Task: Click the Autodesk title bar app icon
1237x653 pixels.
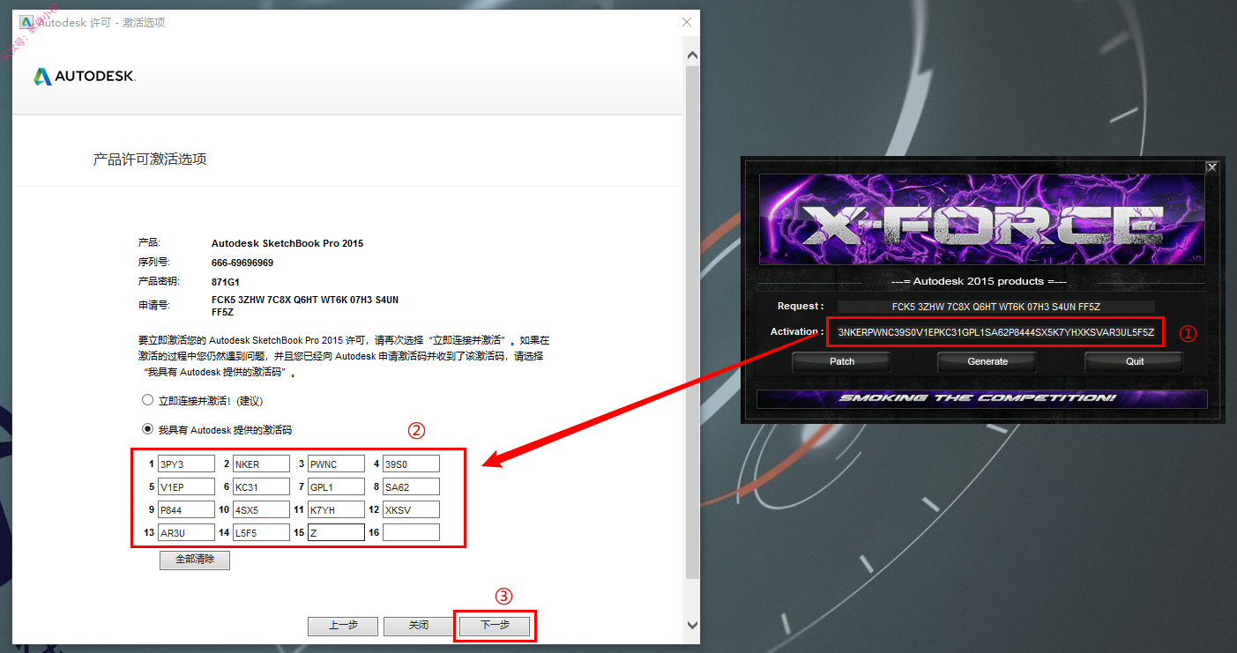Action: point(26,22)
